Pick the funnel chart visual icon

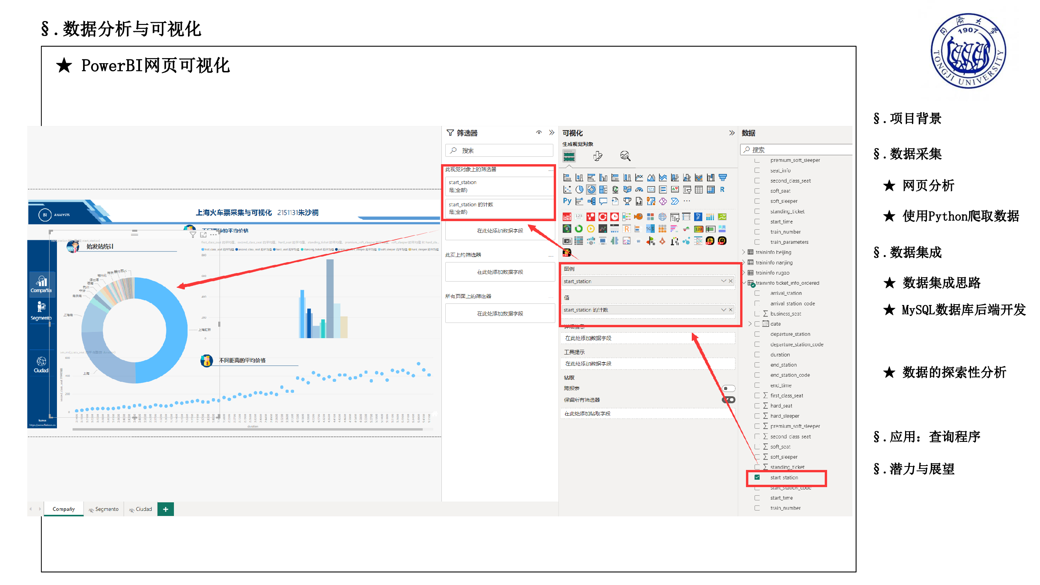pyautogui.click(x=723, y=177)
